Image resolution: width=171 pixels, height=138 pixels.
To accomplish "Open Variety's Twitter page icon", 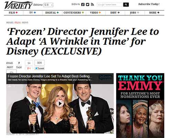I will pyautogui.click(x=88, y=4).
